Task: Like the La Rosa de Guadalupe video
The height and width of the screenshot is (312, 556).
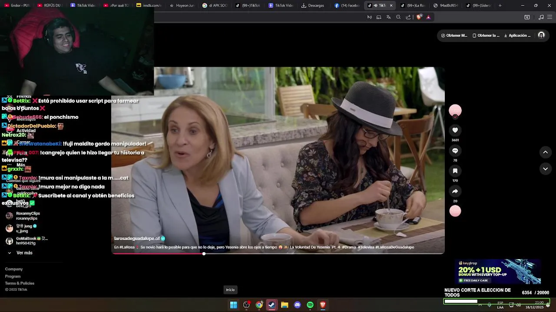Action: [x=455, y=130]
